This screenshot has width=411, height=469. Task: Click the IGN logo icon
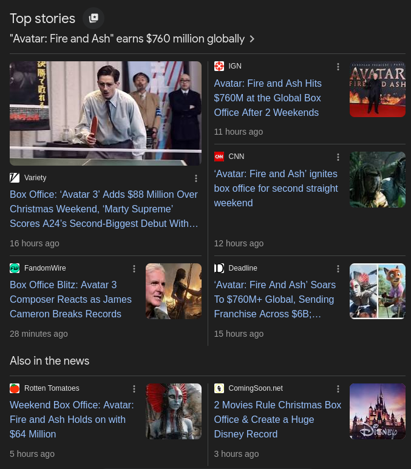219,66
